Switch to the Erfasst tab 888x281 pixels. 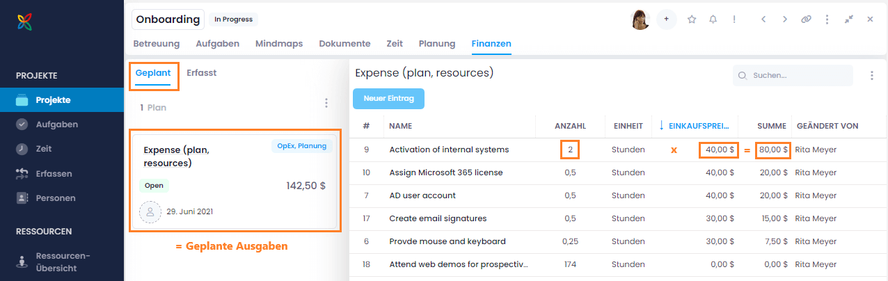pos(201,72)
